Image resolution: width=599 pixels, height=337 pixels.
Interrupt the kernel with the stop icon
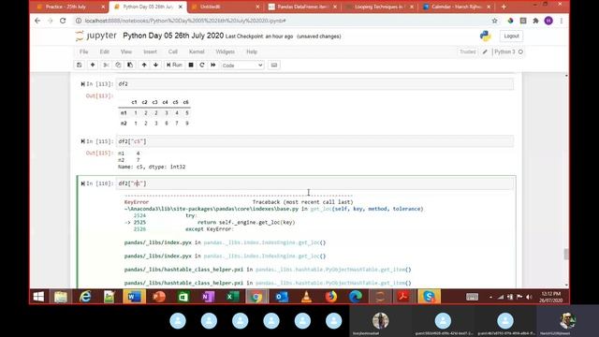(x=191, y=65)
